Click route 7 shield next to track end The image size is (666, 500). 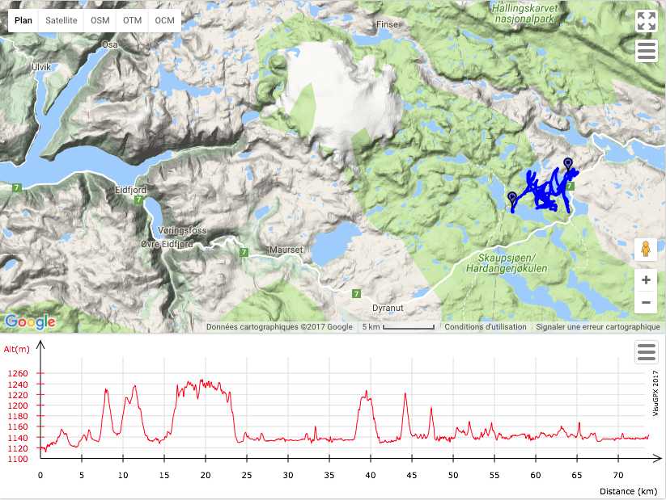[570, 186]
